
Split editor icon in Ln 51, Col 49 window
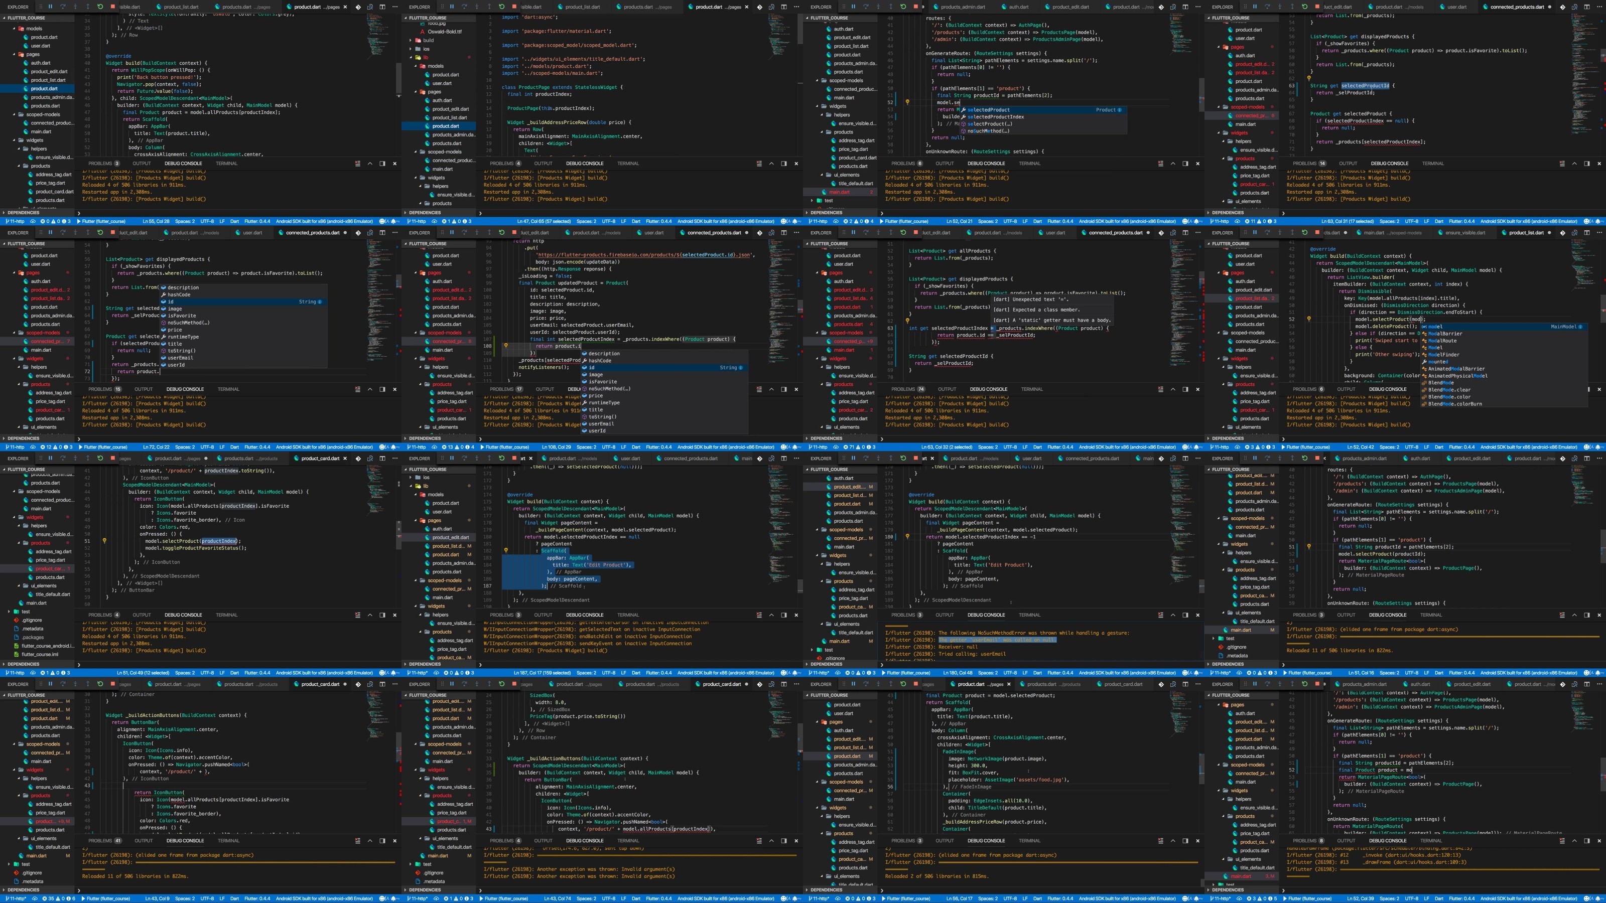pyautogui.click(x=382, y=458)
